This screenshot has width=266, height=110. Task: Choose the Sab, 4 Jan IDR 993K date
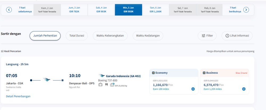(x=101, y=10)
